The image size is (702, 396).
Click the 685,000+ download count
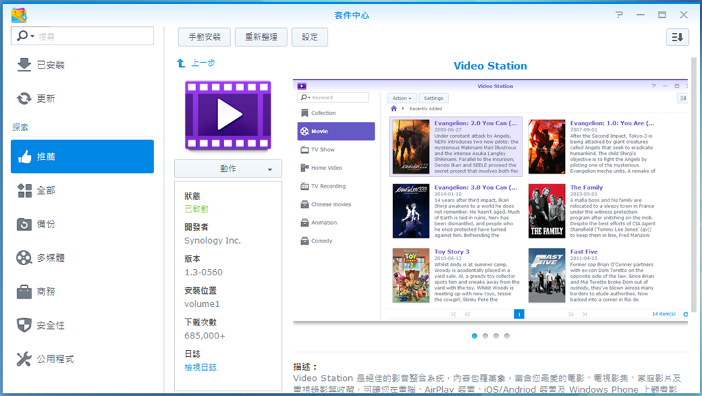(x=204, y=336)
